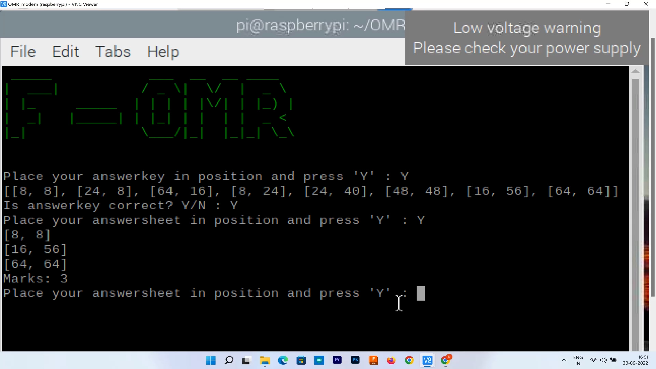Click the ENG IN language indicator
656x369 pixels.
(x=578, y=360)
